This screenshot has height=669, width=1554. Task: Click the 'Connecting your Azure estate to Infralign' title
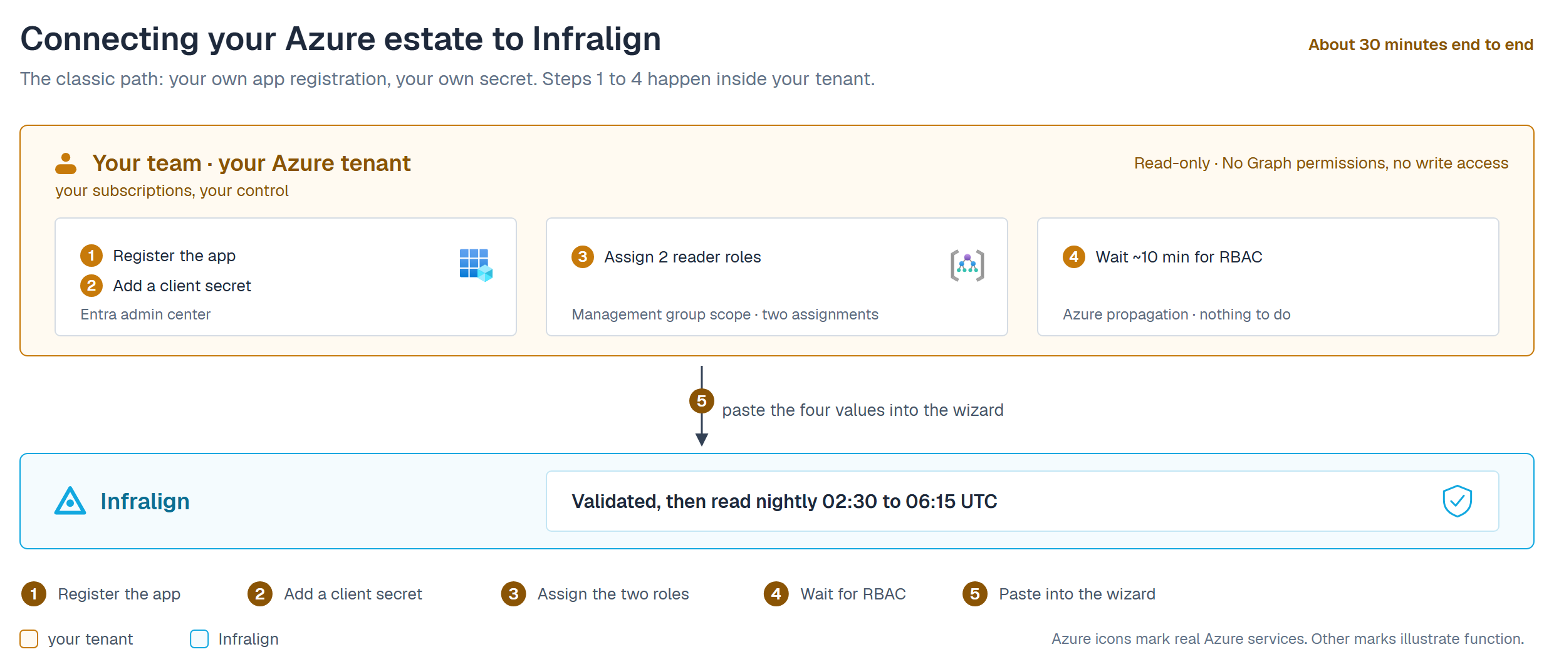(x=340, y=39)
